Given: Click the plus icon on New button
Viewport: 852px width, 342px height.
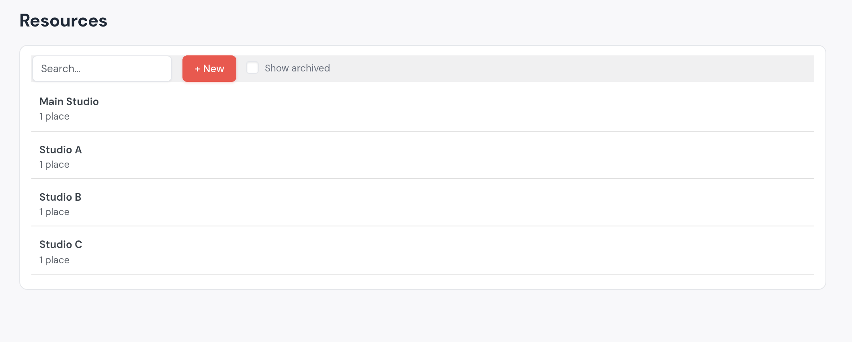Looking at the screenshot, I should tap(197, 69).
